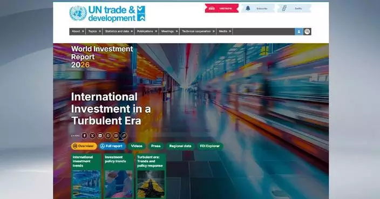
Task: Click the Investment policy trends thumbnail image
Action: pos(119,184)
